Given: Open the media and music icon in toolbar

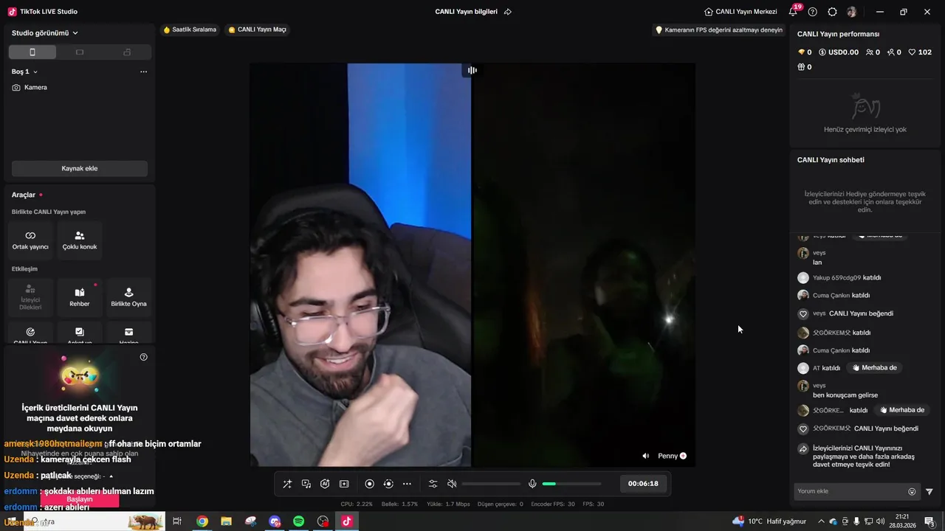Looking at the screenshot, I should 306,484.
